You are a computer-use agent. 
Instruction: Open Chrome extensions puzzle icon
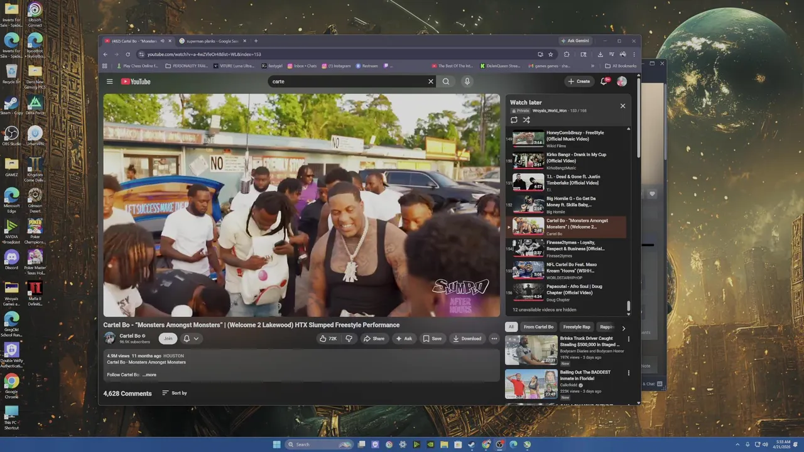click(567, 55)
